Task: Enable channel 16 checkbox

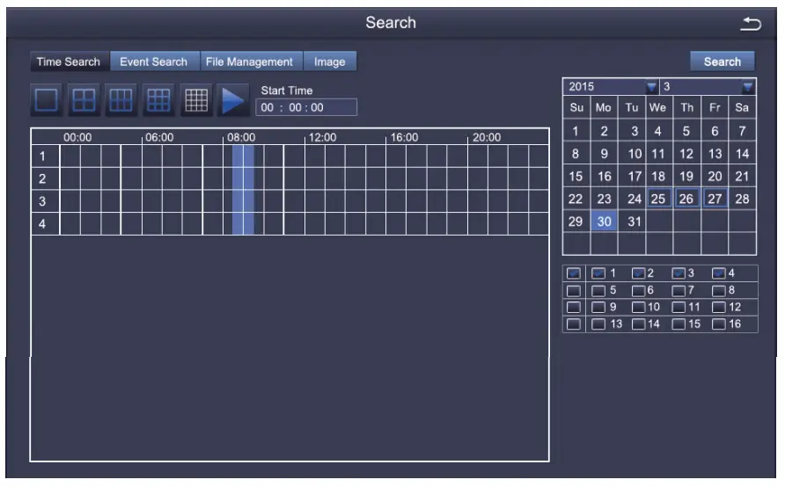Action: pyautogui.click(x=718, y=324)
